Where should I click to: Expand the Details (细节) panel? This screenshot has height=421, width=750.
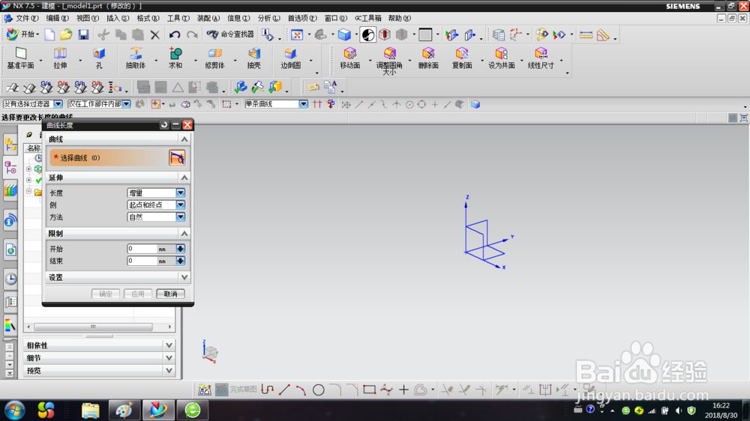click(x=169, y=357)
